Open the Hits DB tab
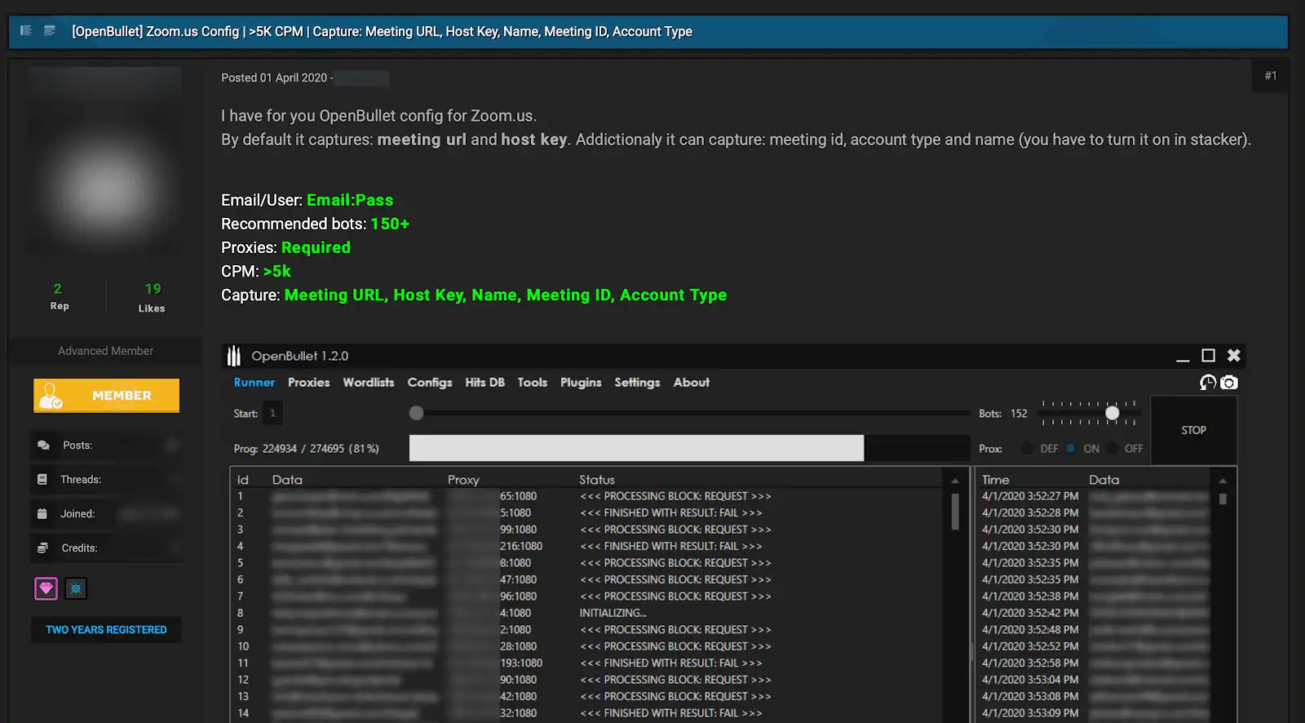The height and width of the screenshot is (723, 1305). click(x=484, y=383)
